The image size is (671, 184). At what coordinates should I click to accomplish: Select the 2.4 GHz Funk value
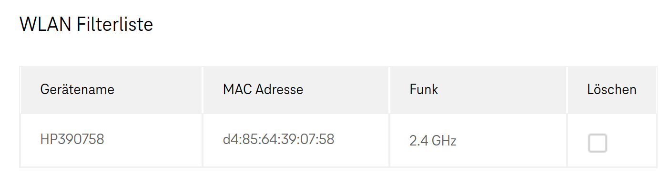(433, 141)
